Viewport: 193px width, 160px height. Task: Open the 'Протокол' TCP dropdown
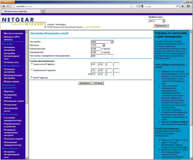pyautogui.click(x=98, y=45)
